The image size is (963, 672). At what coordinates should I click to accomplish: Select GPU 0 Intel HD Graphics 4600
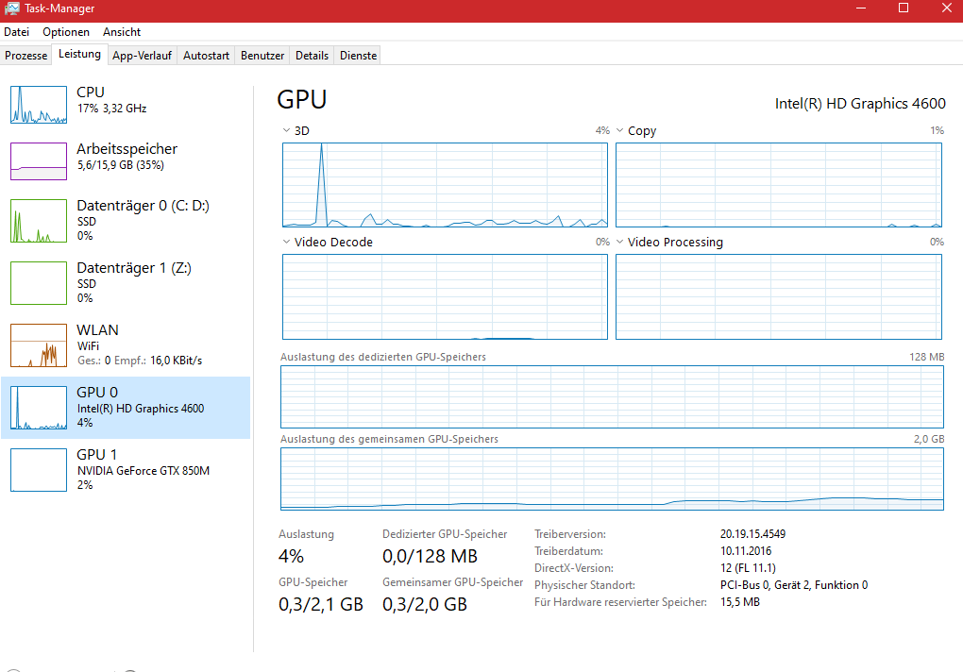click(125, 408)
